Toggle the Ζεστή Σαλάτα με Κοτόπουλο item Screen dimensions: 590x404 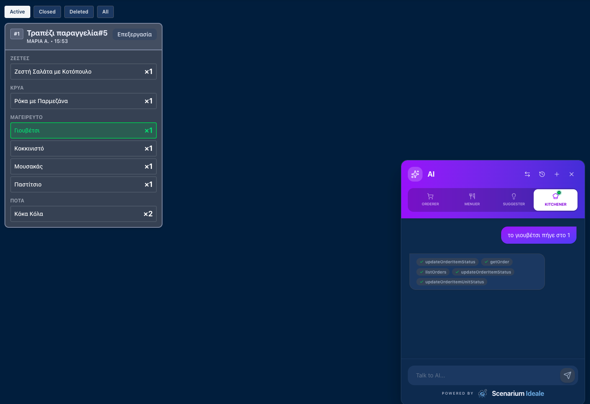click(84, 72)
